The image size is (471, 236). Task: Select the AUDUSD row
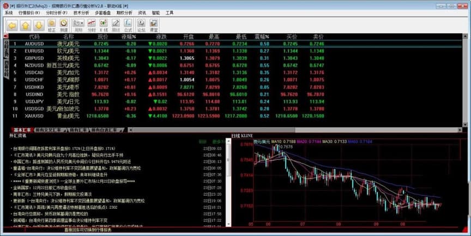pos(235,44)
